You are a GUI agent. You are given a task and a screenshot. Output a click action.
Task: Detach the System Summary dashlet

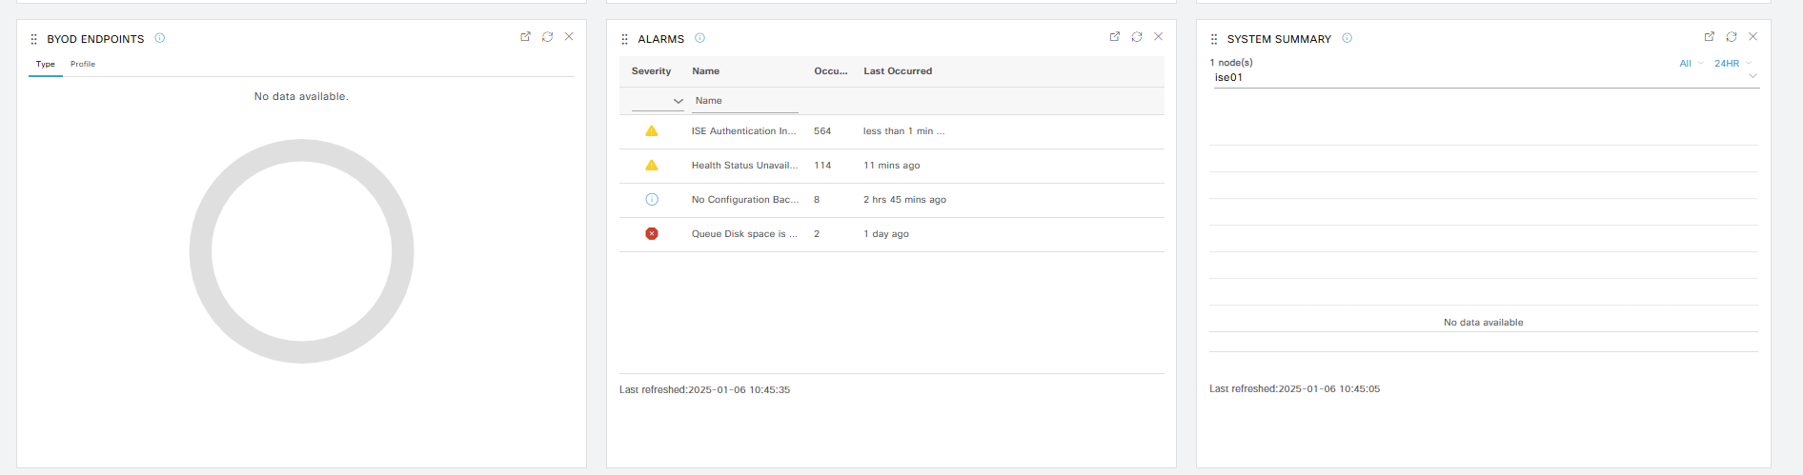[x=1710, y=37]
